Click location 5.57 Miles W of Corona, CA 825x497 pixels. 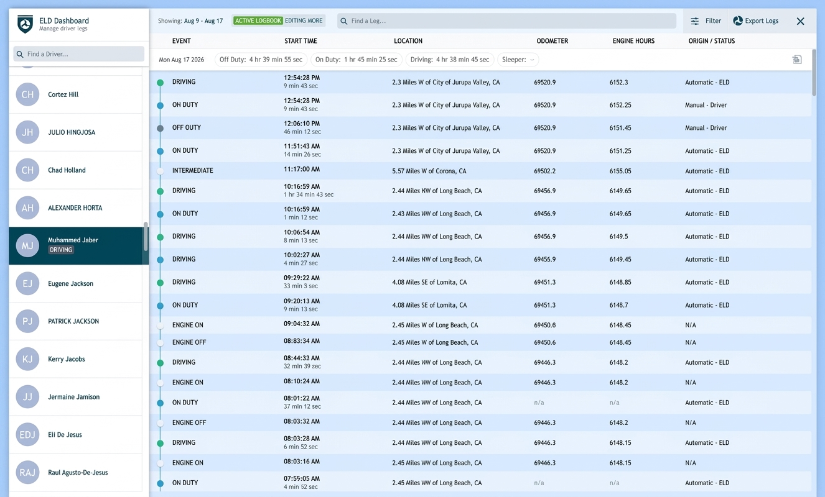[x=429, y=171]
